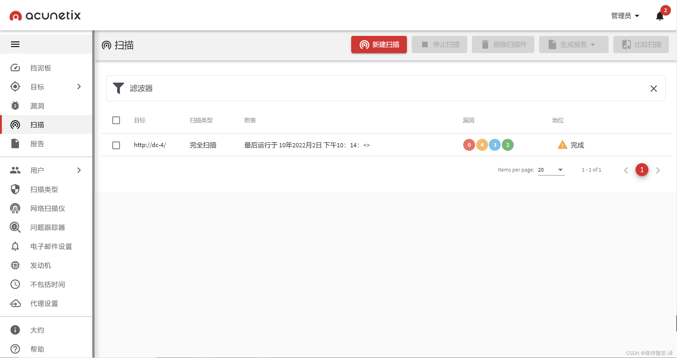Open the 管理员 account dropdown
This screenshot has width=677, height=358.
625,16
